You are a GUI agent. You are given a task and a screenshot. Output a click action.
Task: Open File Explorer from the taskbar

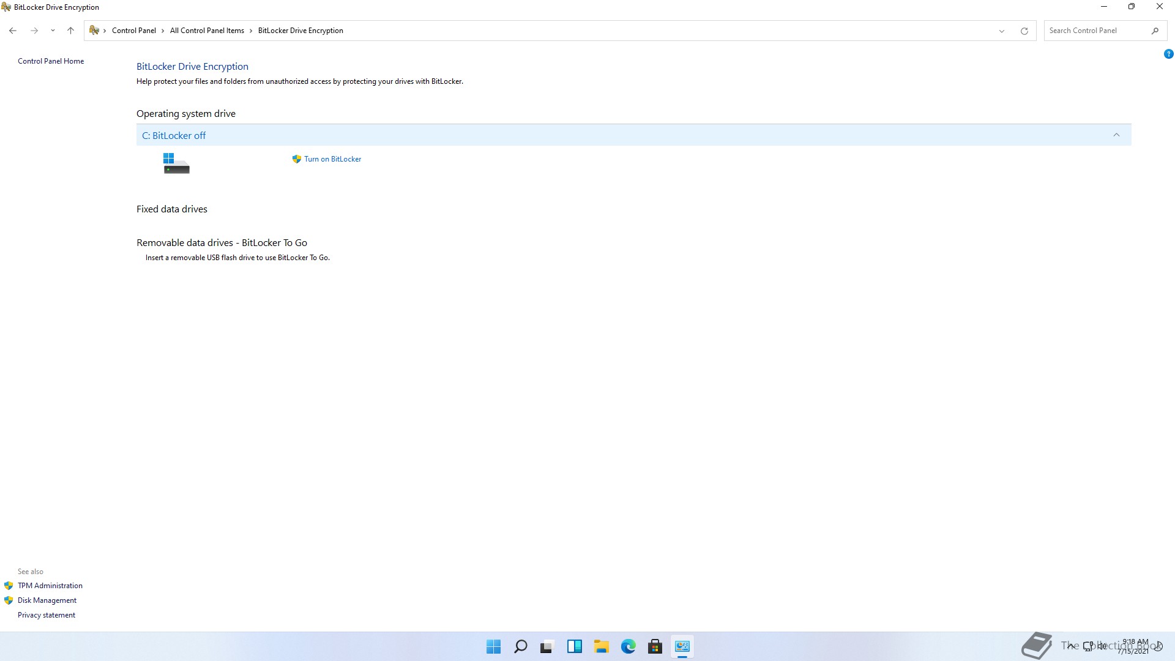click(601, 646)
